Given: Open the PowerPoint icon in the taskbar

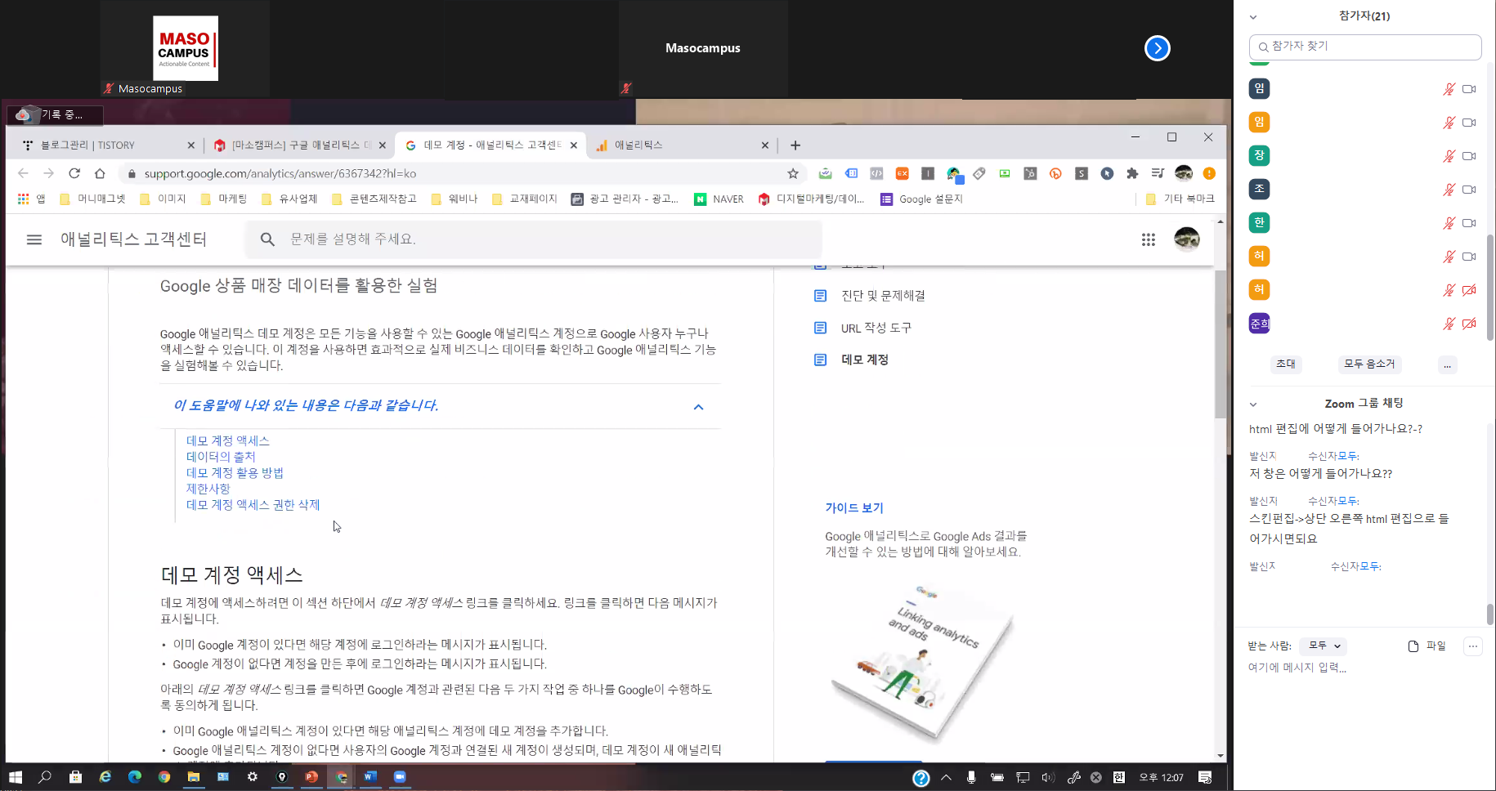Looking at the screenshot, I should pyautogui.click(x=311, y=777).
